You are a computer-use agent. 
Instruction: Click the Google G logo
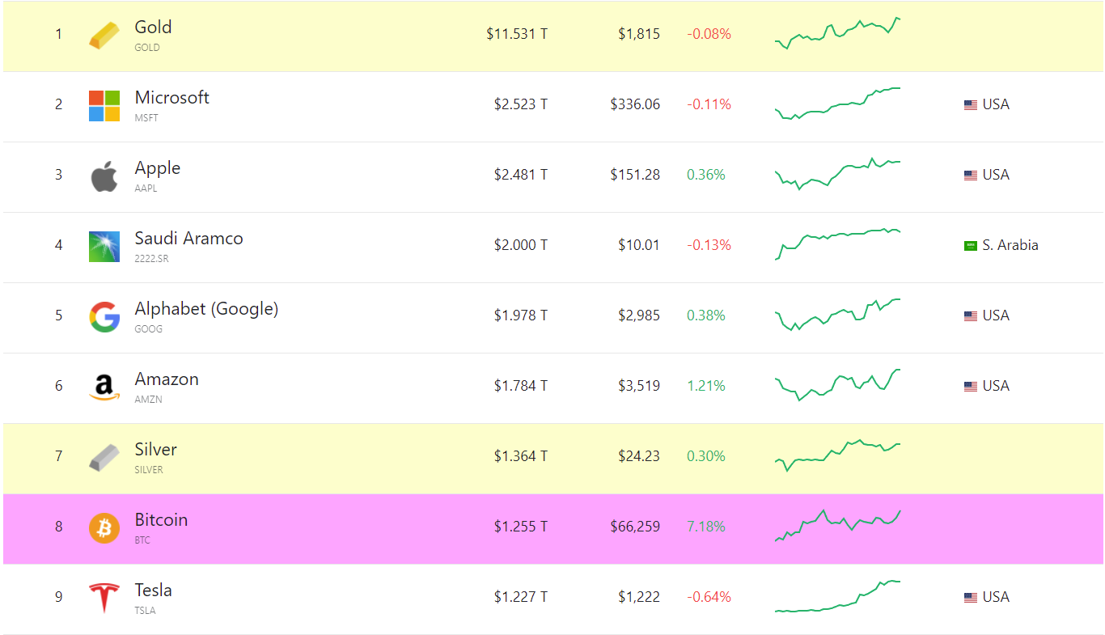pos(104,317)
